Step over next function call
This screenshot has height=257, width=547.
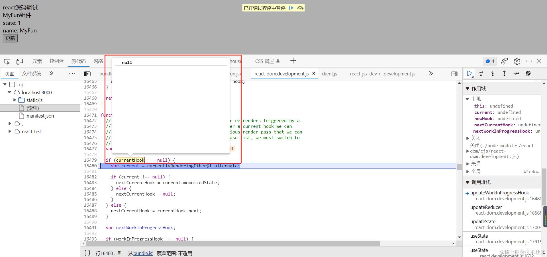(x=481, y=73)
